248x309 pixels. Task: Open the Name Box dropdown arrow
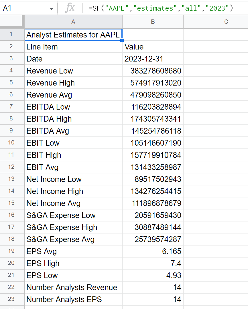point(52,9)
